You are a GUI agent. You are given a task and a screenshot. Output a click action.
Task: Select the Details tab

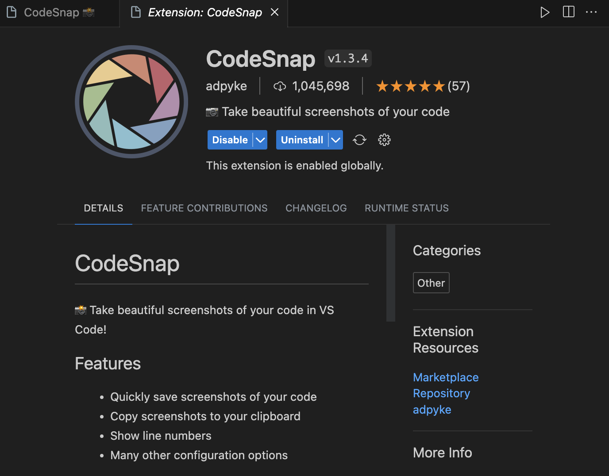pos(104,208)
